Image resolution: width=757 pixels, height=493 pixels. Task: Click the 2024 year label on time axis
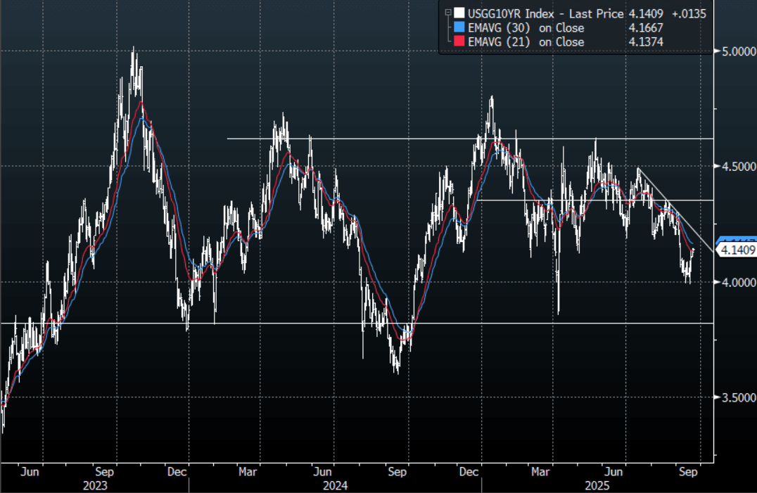[x=333, y=485]
